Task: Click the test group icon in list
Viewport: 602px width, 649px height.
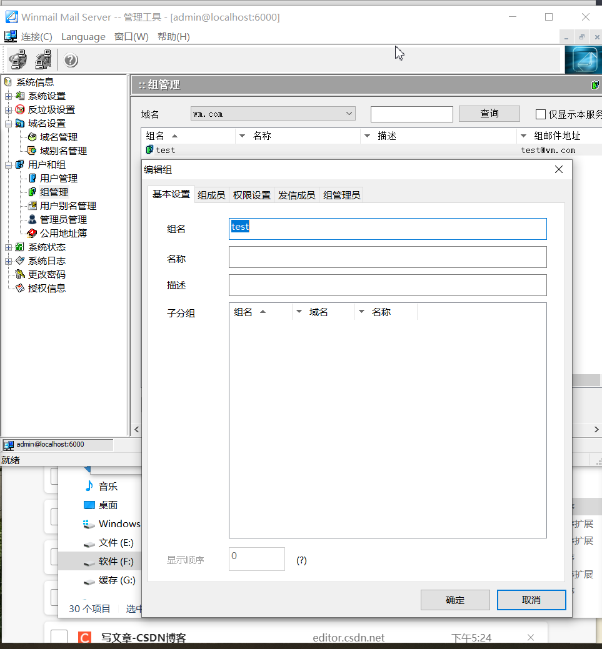Action: pos(150,150)
